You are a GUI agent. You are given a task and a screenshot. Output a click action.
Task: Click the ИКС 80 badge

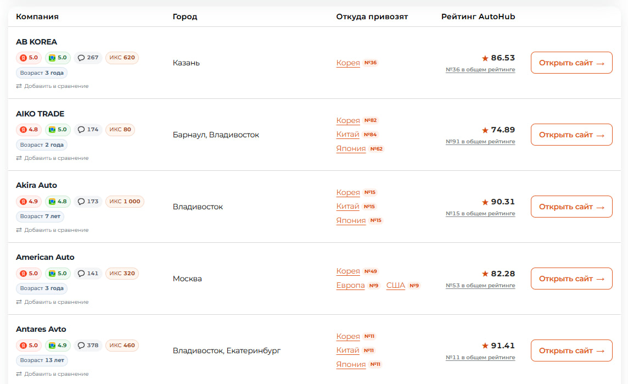point(120,130)
